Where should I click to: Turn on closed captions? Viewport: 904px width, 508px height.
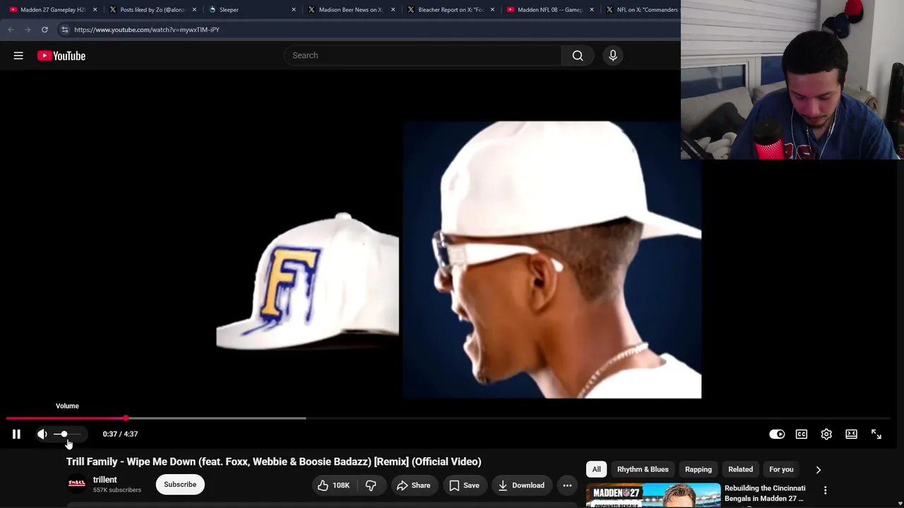pos(802,434)
